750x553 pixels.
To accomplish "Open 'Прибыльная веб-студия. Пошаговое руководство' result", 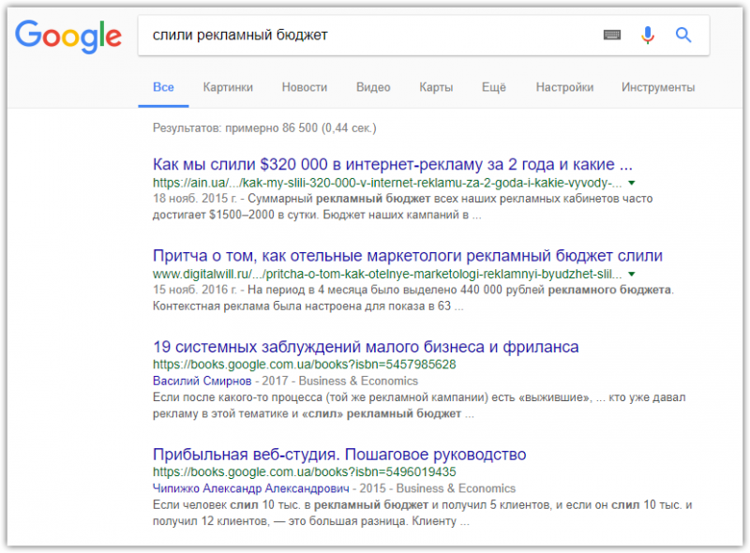I will click(x=339, y=454).
